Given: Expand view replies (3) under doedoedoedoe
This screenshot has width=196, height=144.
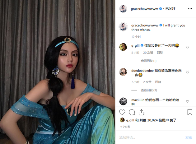Looking at the screenshot, I should (x=149, y=90).
